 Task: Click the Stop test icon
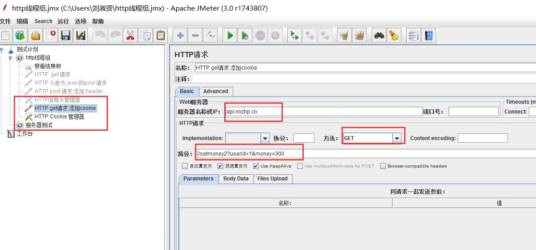[260, 35]
